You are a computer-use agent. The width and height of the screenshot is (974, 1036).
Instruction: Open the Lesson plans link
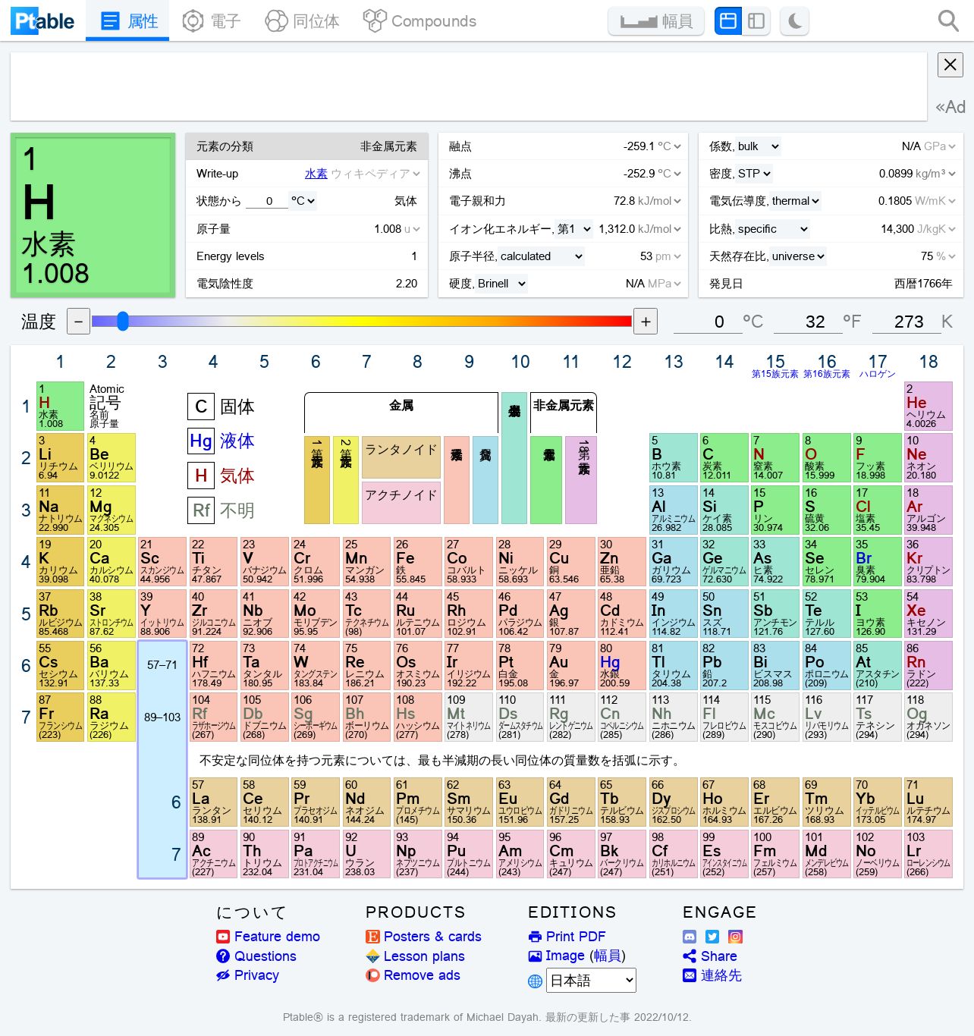point(415,956)
